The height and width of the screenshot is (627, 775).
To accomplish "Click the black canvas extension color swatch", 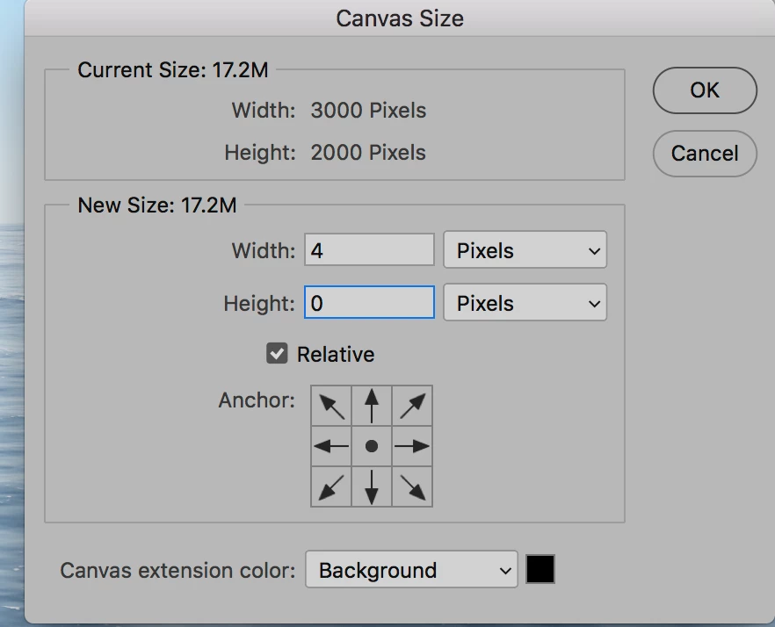I will (540, 570).
